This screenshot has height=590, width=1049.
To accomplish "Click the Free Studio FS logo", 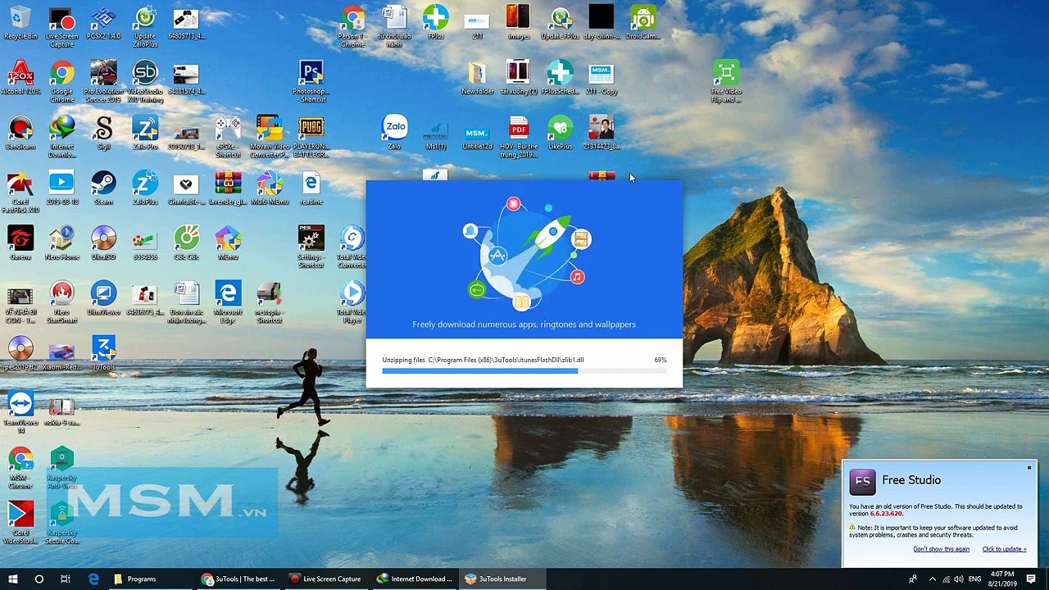I will tap(862, 481).
